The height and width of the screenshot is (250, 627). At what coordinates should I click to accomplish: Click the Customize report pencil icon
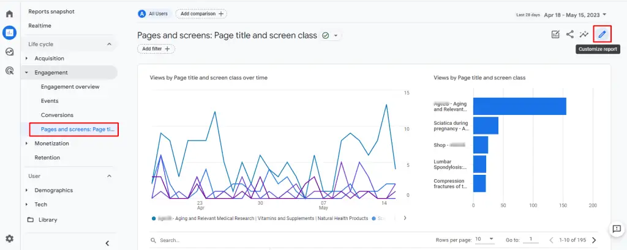point(603,34)
